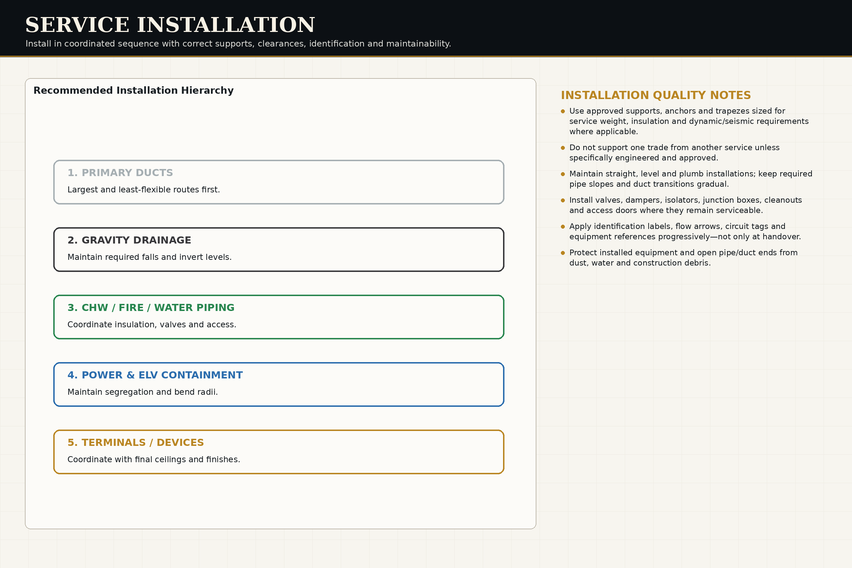Click 'Coordinate with final ceilings and finishes.'
The image size is (852, 568).
(154, 459)
